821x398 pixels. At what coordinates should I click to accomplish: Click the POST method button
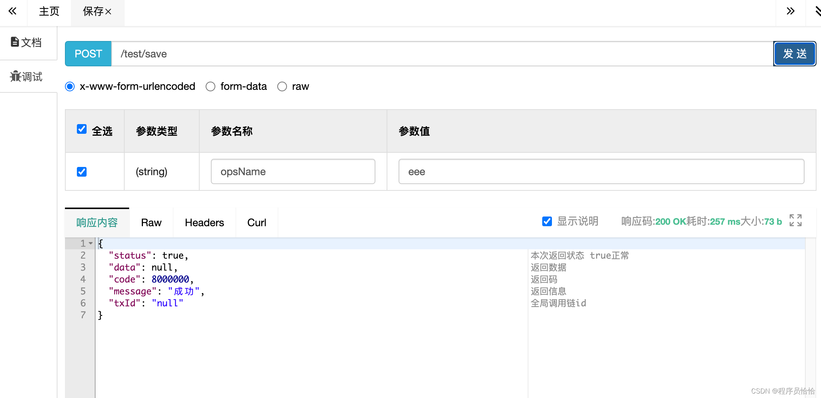click(x=88, y=54)
